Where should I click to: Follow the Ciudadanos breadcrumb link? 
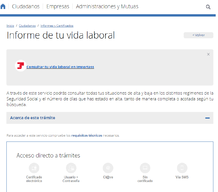[x=27, y=26]
